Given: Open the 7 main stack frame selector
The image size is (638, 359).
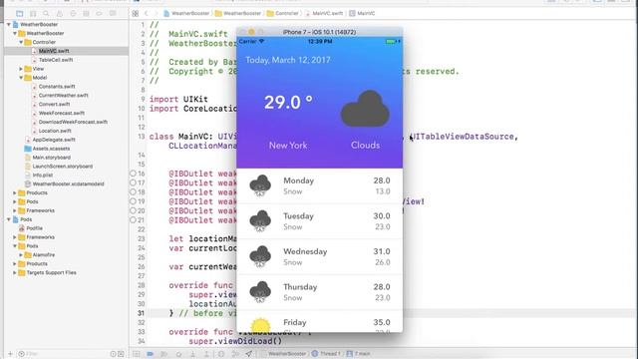Looking at the screenshot, I should click(359, 354).
